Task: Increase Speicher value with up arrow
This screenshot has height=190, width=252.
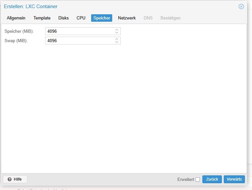Action: point(117,30)
